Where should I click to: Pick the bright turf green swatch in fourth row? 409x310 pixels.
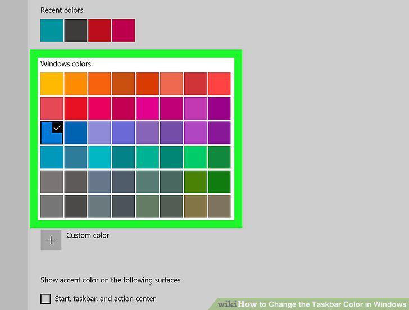click(x=196, y=157)
